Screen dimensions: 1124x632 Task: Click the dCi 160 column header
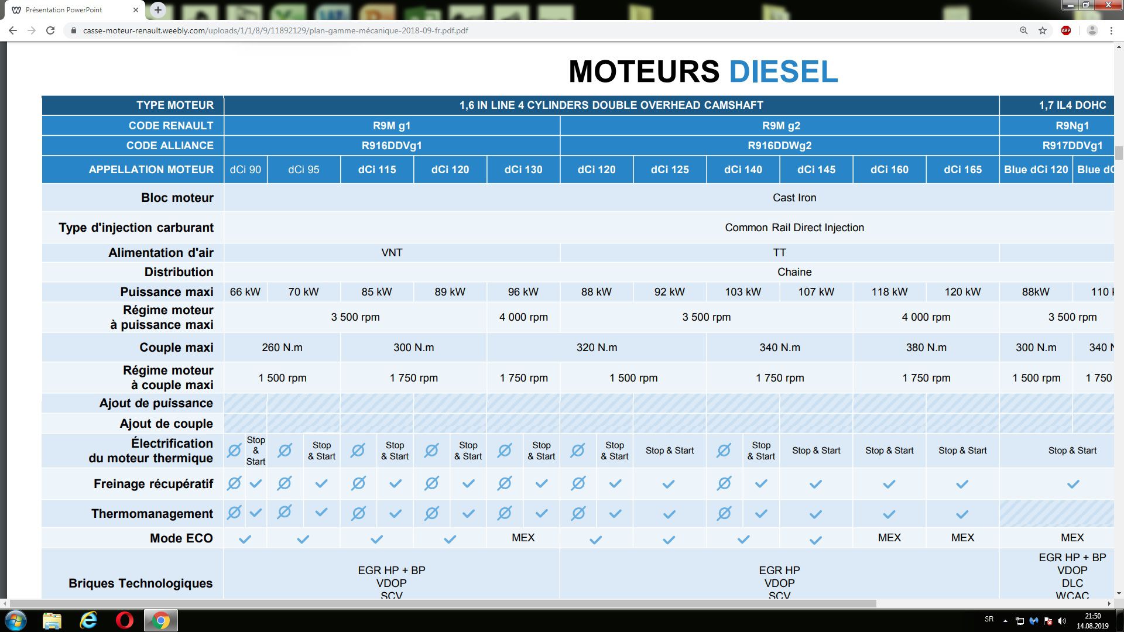tap(889, 170)
